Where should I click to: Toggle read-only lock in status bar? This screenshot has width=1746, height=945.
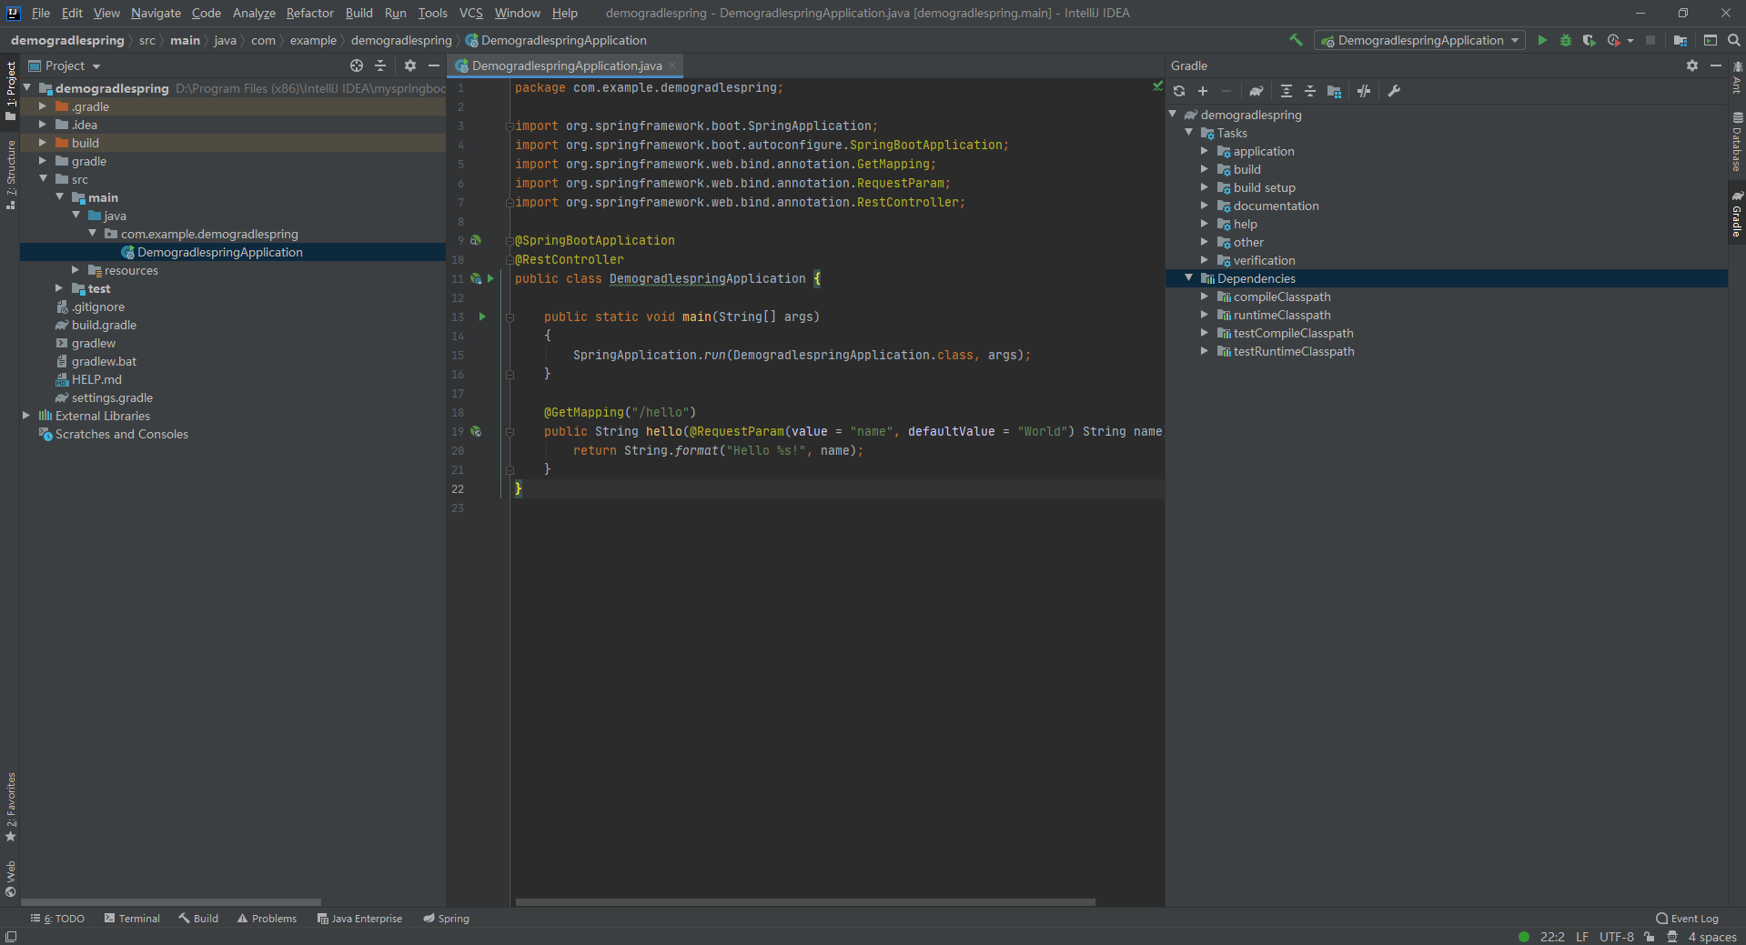[x=1650, y=937]
